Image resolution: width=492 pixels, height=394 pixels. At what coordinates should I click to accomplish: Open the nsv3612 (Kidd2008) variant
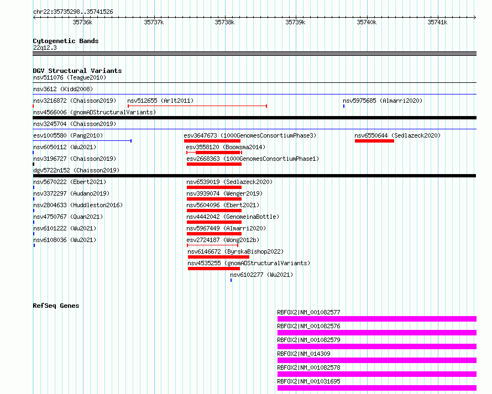pyautogui.click(x=63, y=89)
